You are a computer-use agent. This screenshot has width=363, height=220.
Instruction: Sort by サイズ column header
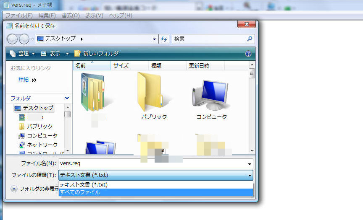pyautogui.click(x=130, y=65)
